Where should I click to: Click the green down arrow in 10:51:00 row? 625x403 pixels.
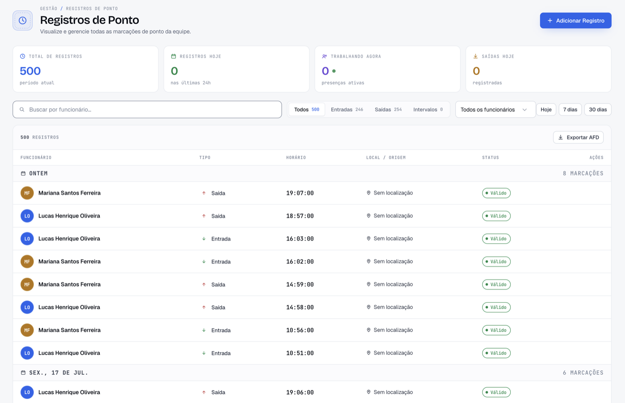[204, 353]
